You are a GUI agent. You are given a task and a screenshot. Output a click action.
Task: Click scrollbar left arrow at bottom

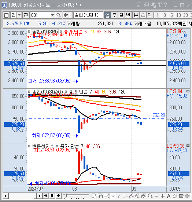click(5, 196)
